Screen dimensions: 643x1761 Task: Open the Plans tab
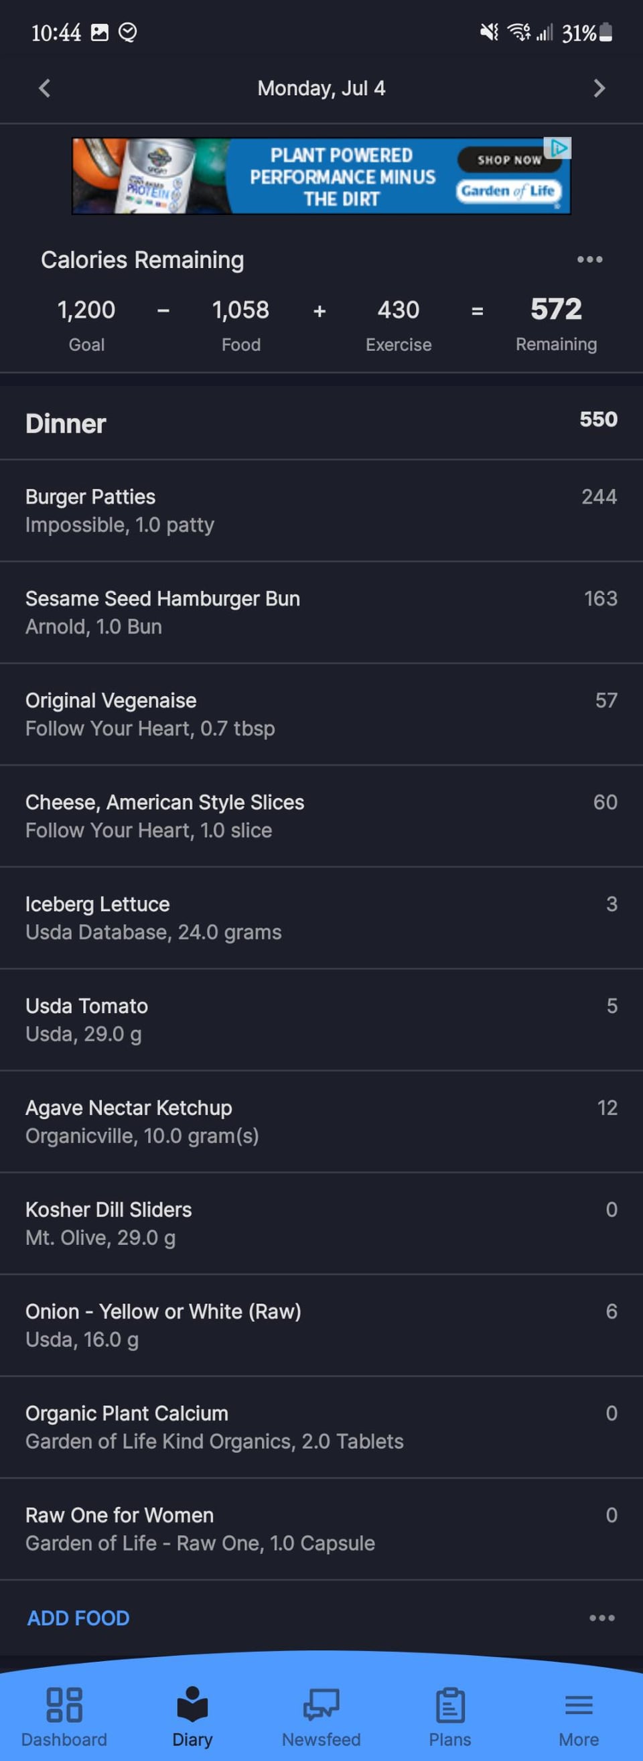(x=449, y=1715)
